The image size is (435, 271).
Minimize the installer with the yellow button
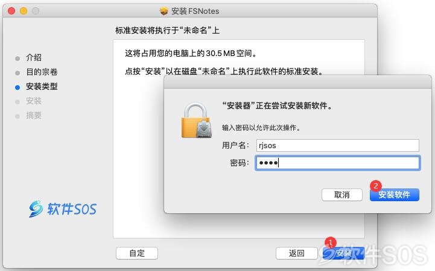24,11
